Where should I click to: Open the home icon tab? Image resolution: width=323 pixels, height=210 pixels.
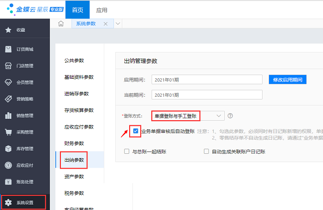[61, 23]
